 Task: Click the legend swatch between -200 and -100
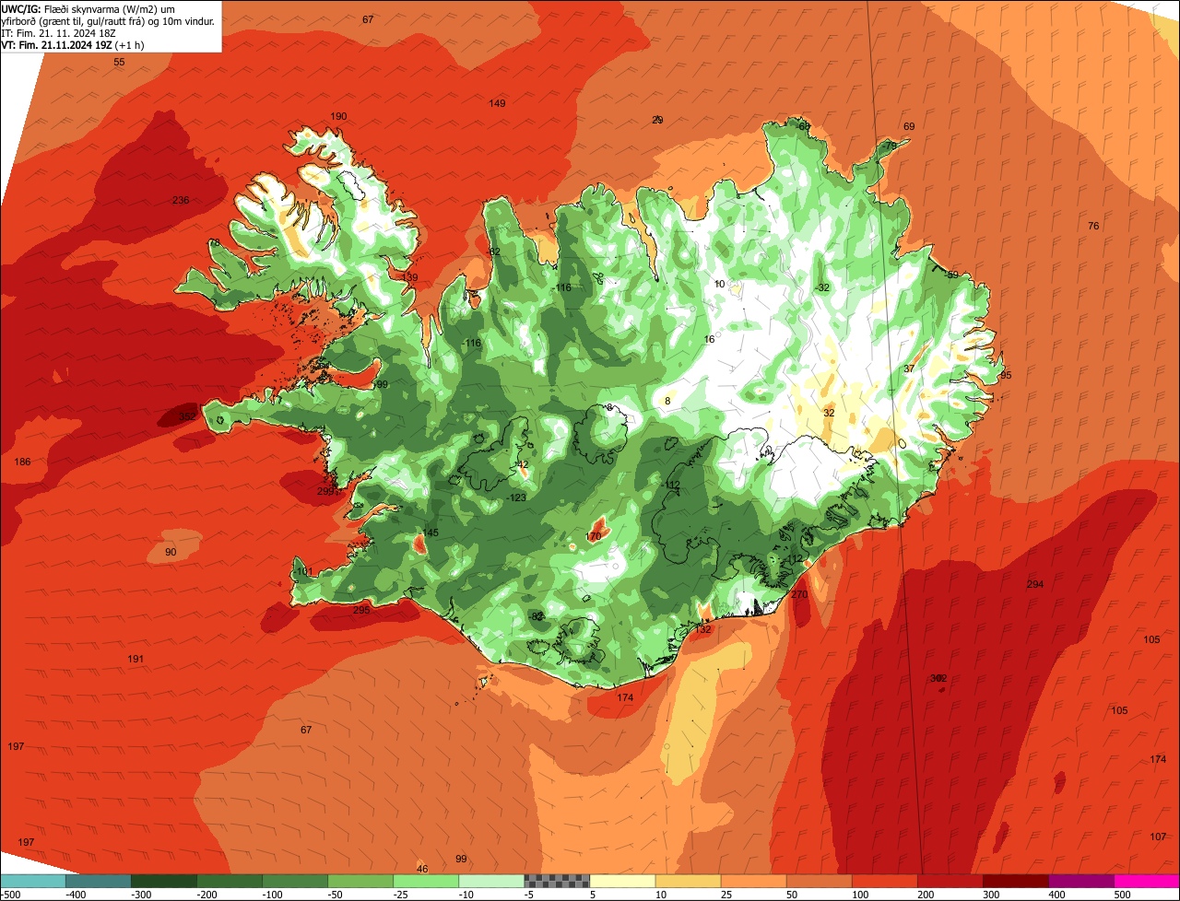coord(230,881)
